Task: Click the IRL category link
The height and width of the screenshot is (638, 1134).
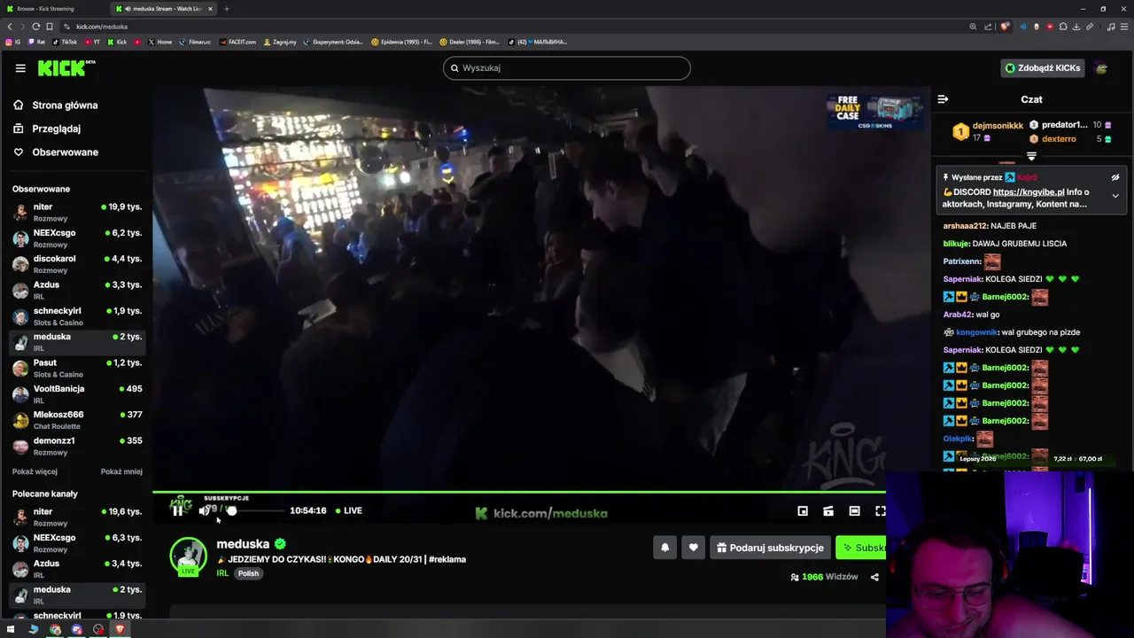Action: click(222, 573)
